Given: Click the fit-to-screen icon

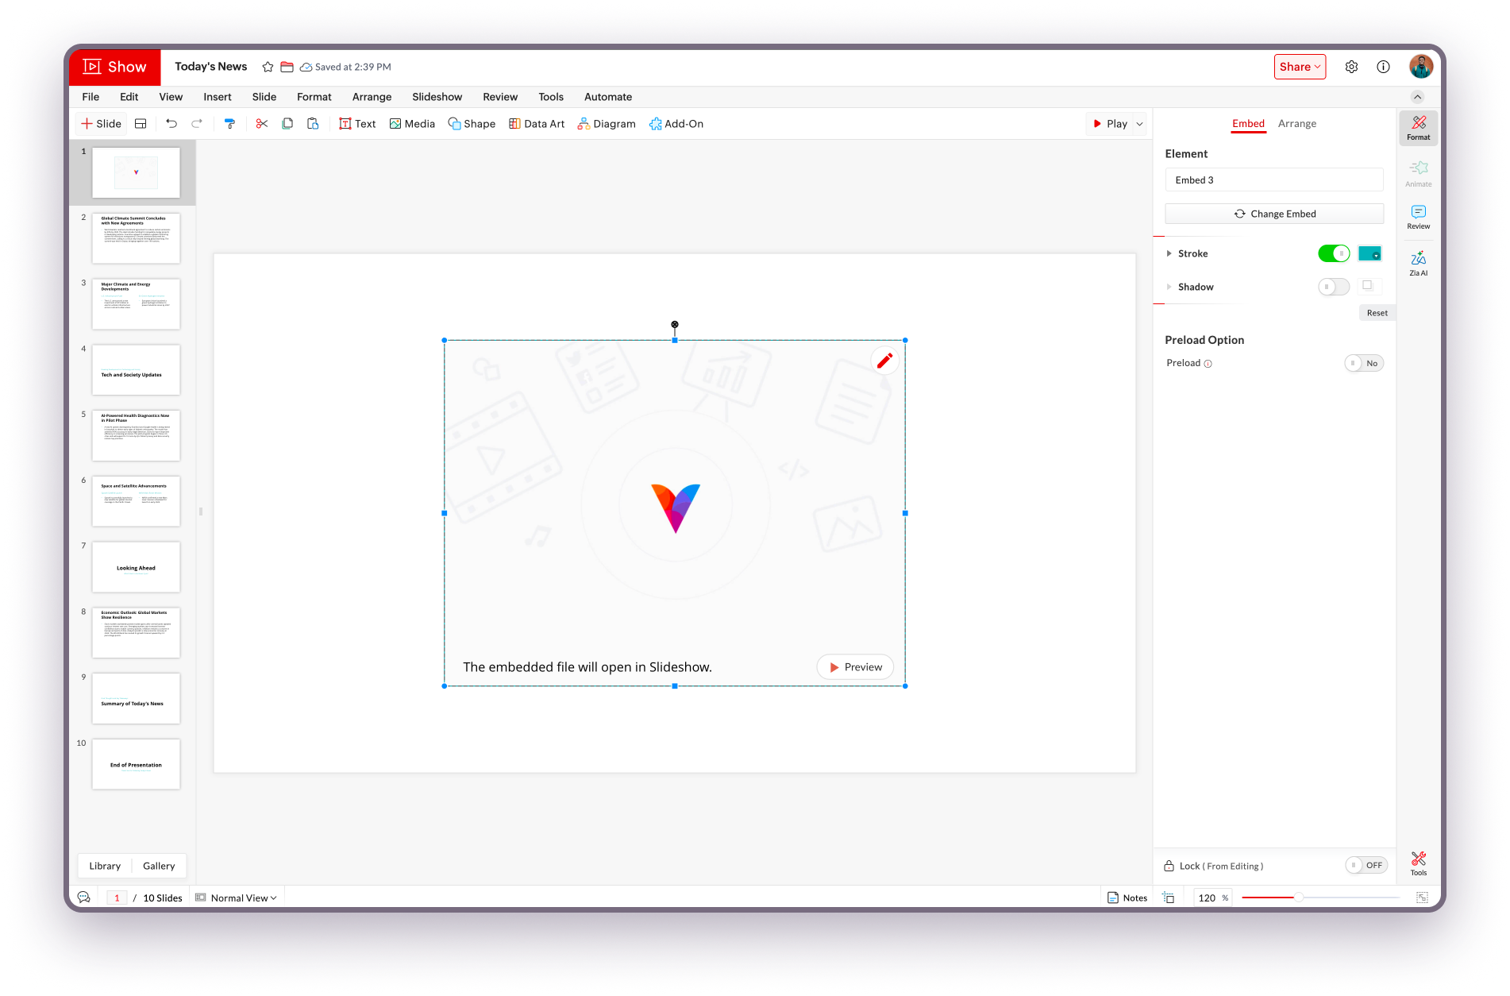Looking at the screenshot, I should (1422, 898).
